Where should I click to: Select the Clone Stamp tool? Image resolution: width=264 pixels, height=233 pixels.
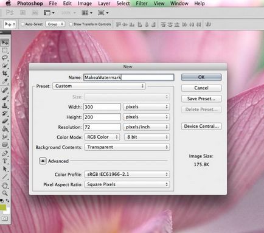(5, 105)
